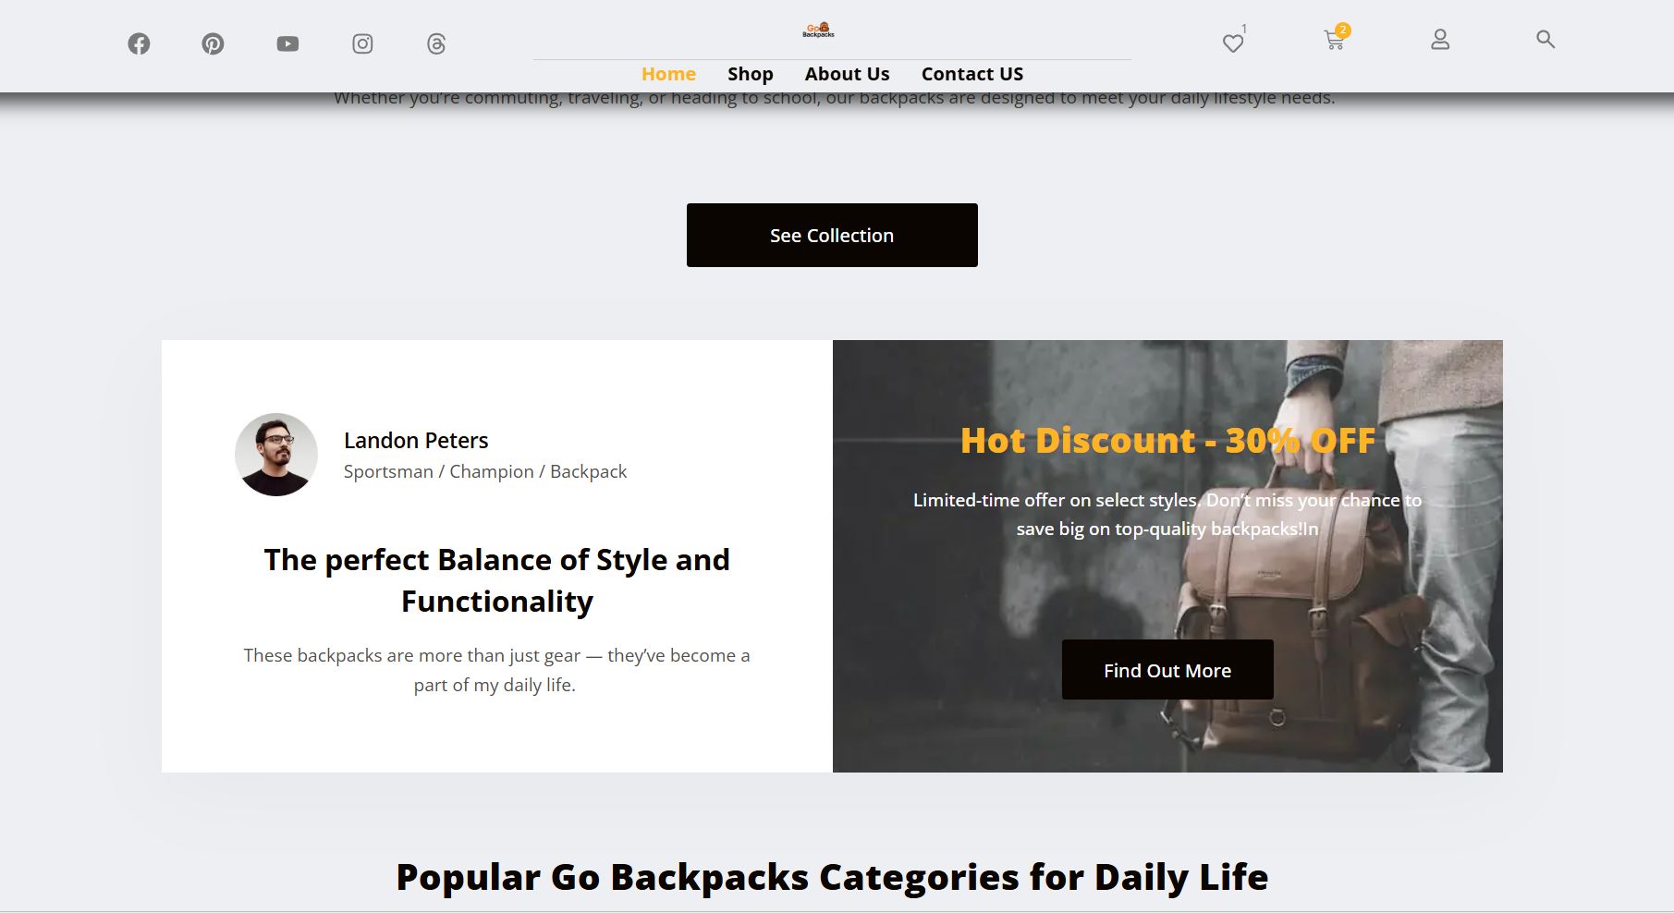Click the Landon Peters name text
This screenshot has height=913, width=1674.
tap(416, 441)
